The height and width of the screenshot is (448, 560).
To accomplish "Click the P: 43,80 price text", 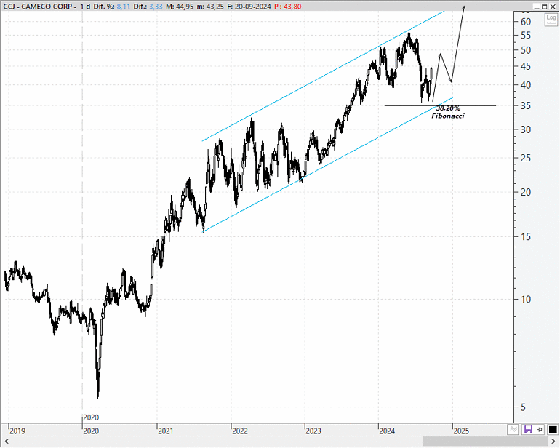I will coord(287,7).
